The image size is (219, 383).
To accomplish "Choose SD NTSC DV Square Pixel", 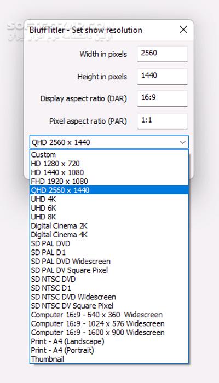I will click(109, 306).
